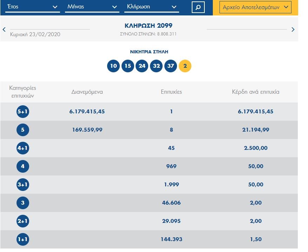
Task: Click winning number ball 24
Action: coord(142,66)
